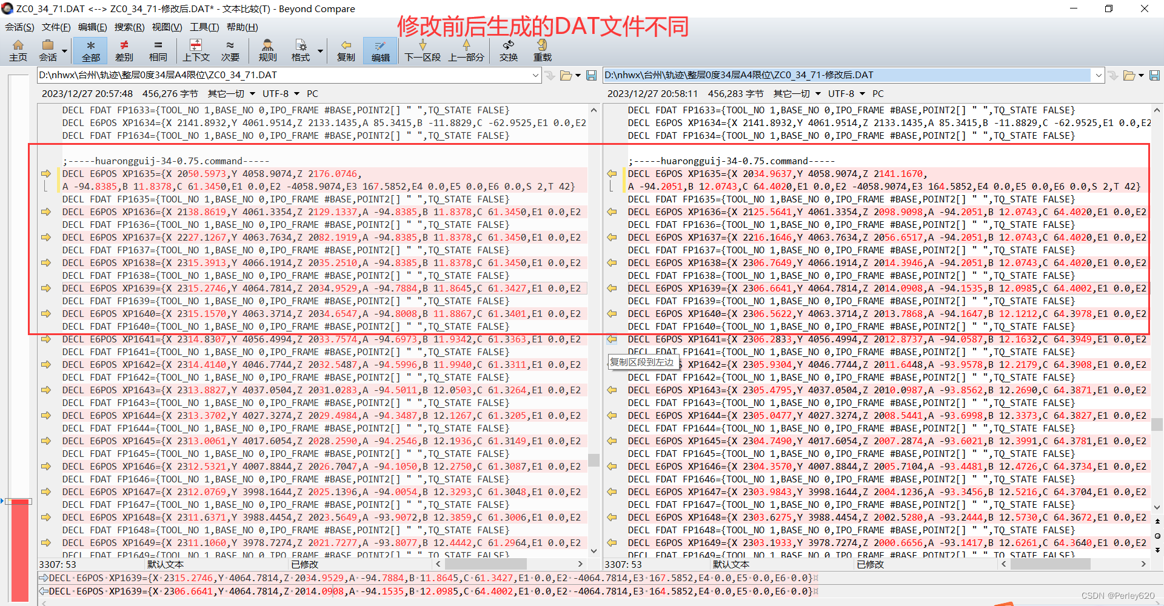Click the 交换 (Swap) sides icon
The image size is (1164, 606).
coord(509,50)
